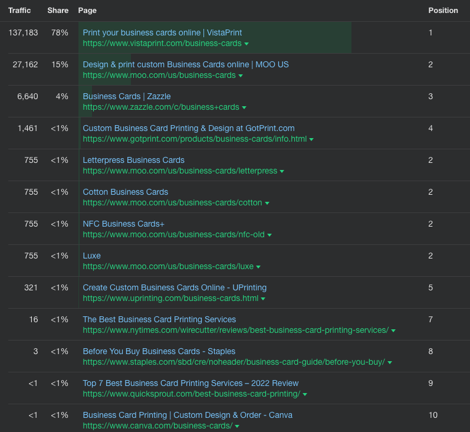Select the 15% share value
Image resolution: width=470 pixels, height=432 pixels.
coord(60,64)
